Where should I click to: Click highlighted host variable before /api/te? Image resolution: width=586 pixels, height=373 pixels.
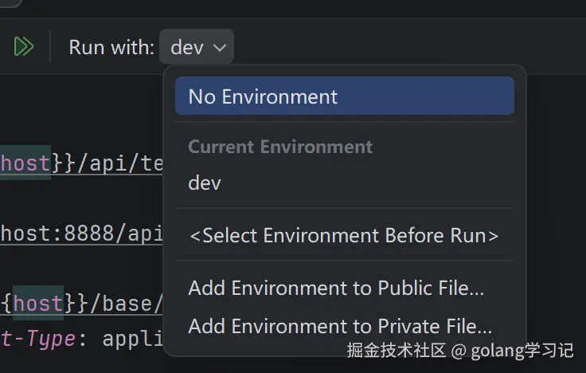coord(25,163)
